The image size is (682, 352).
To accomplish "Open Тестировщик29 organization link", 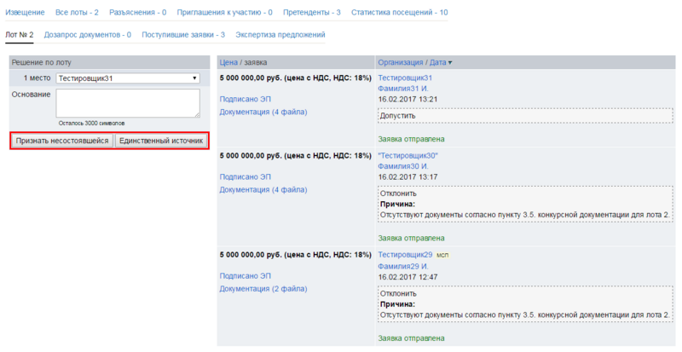I will click(406, 255).
